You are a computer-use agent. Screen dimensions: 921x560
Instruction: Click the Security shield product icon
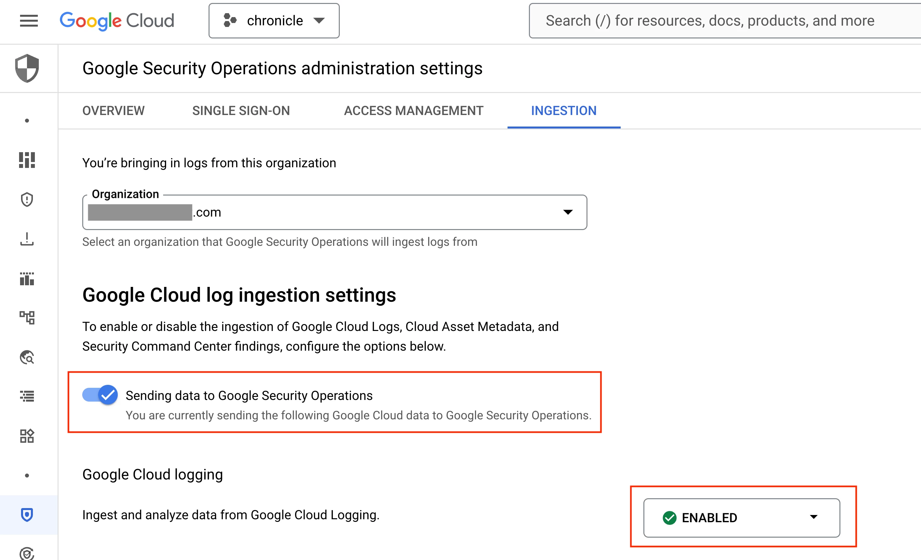(x=27, y=68)
